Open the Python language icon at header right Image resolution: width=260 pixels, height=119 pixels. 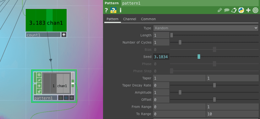click(x=241, y=10)
